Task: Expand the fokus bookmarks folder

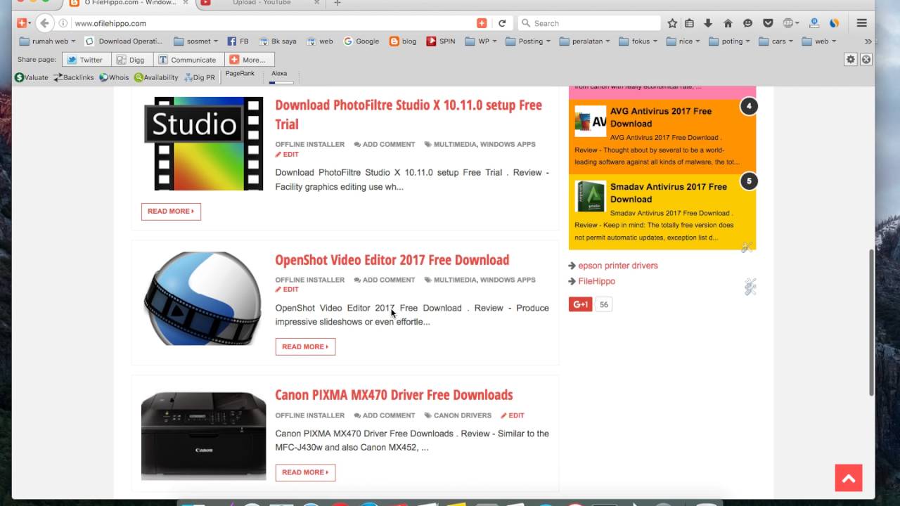Action: pos(638,41)
